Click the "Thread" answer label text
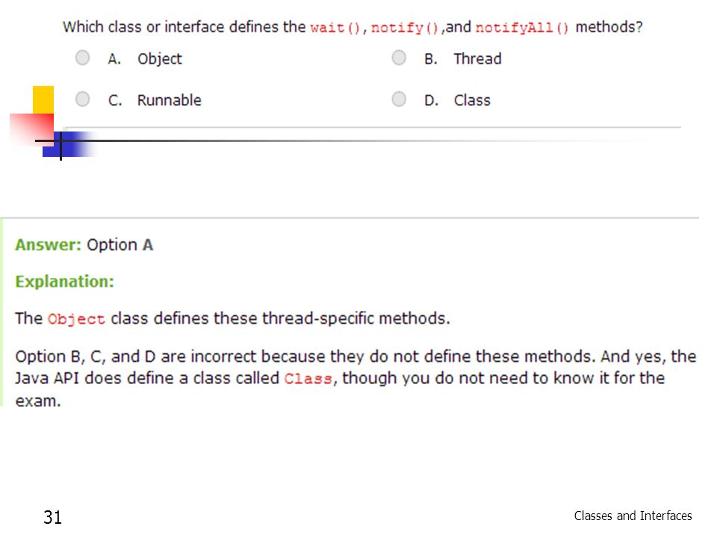Image resolution: width=717 pixels, height=538 pixels. pos(477,58)
